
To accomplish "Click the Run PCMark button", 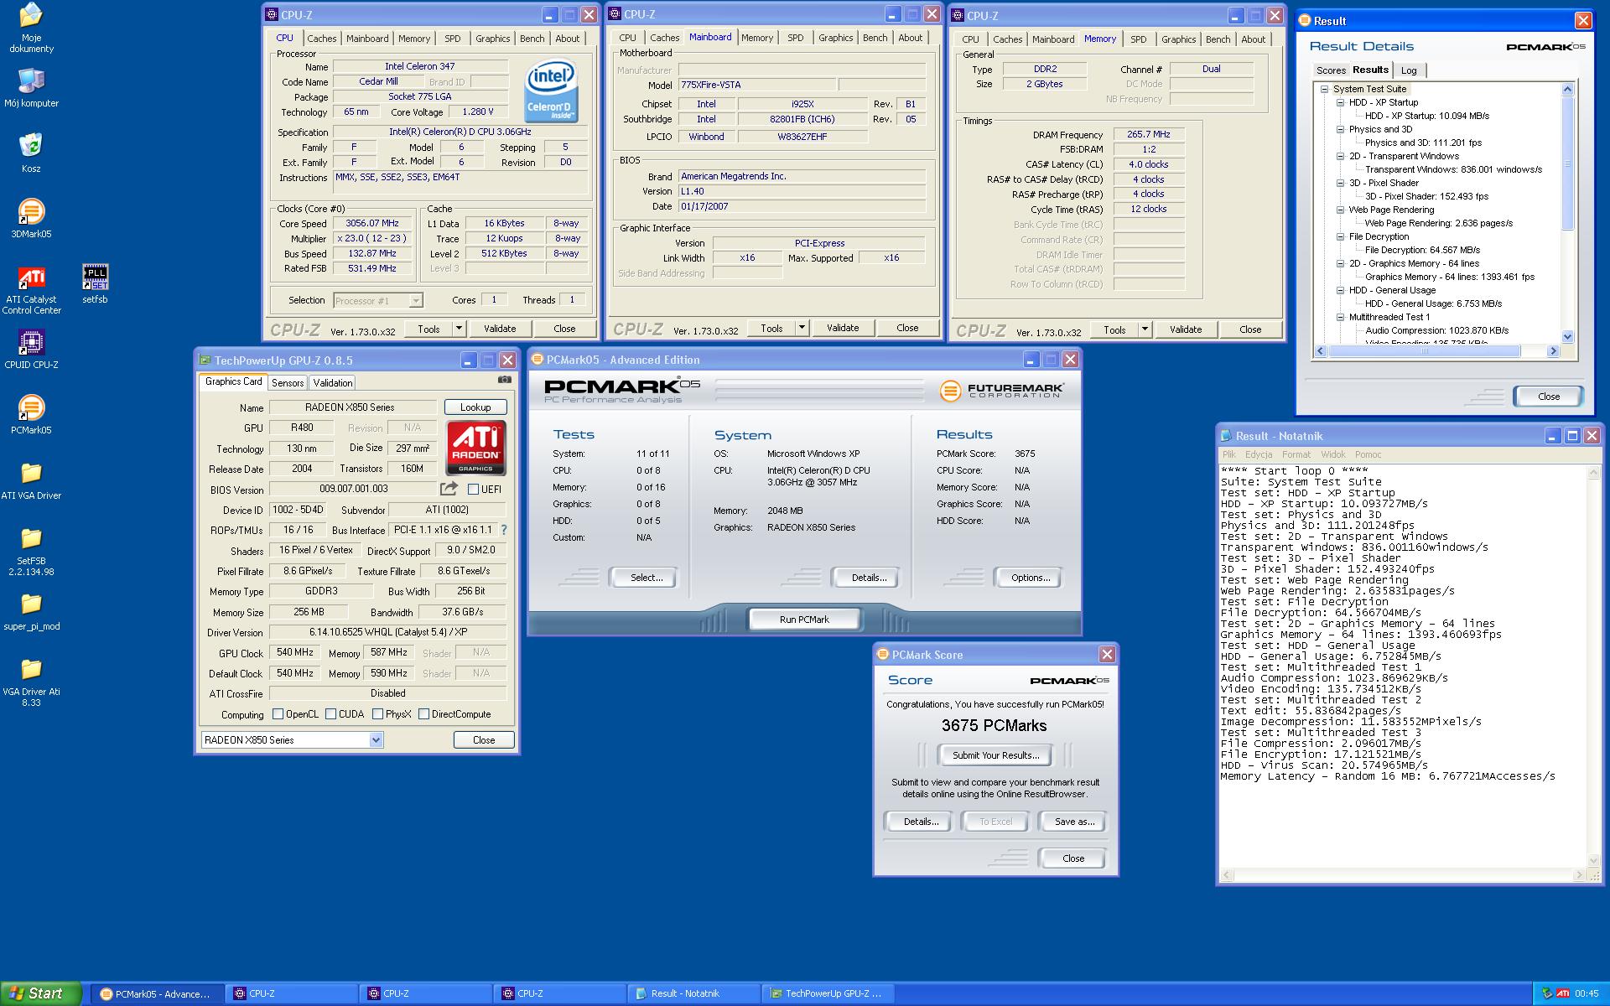I will [x=804, y=620].
